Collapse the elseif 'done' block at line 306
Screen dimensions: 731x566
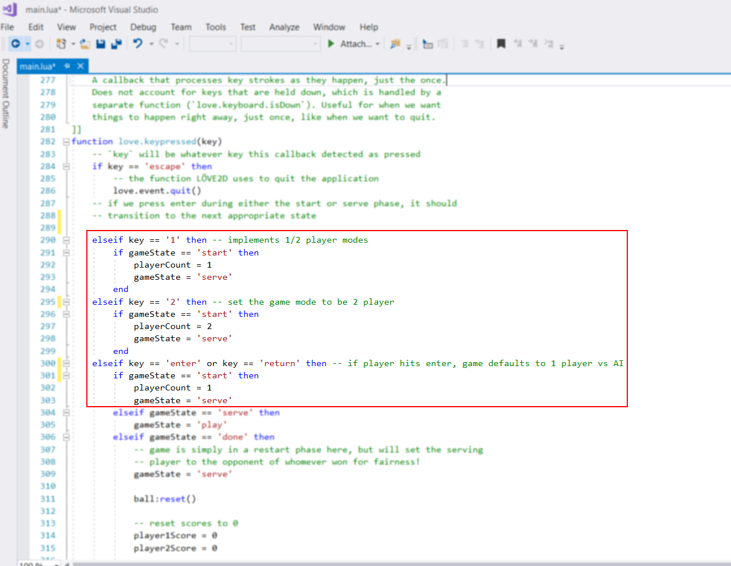tap(66, 437)
